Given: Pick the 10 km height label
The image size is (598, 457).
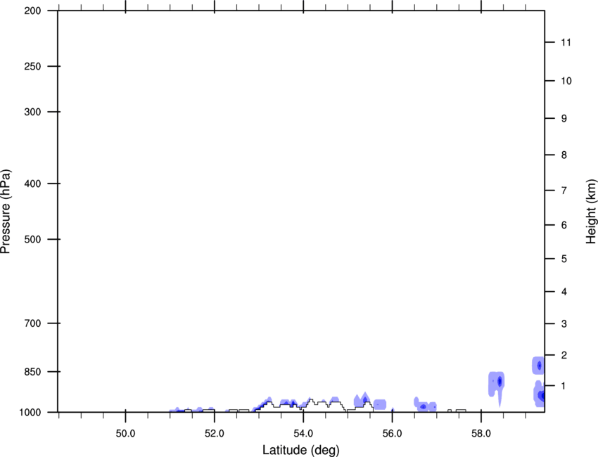Looking at the screenshot, I should pos(566,81).
